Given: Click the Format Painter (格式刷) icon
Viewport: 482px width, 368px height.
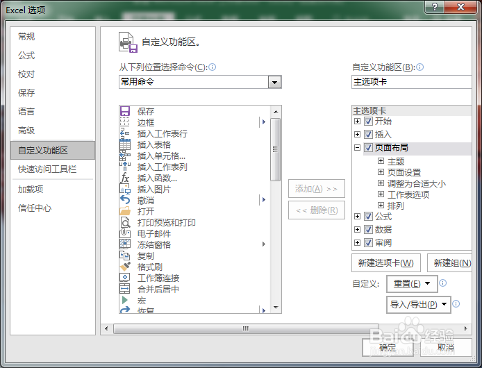Looking at the screenshot, I should point(125,266).
